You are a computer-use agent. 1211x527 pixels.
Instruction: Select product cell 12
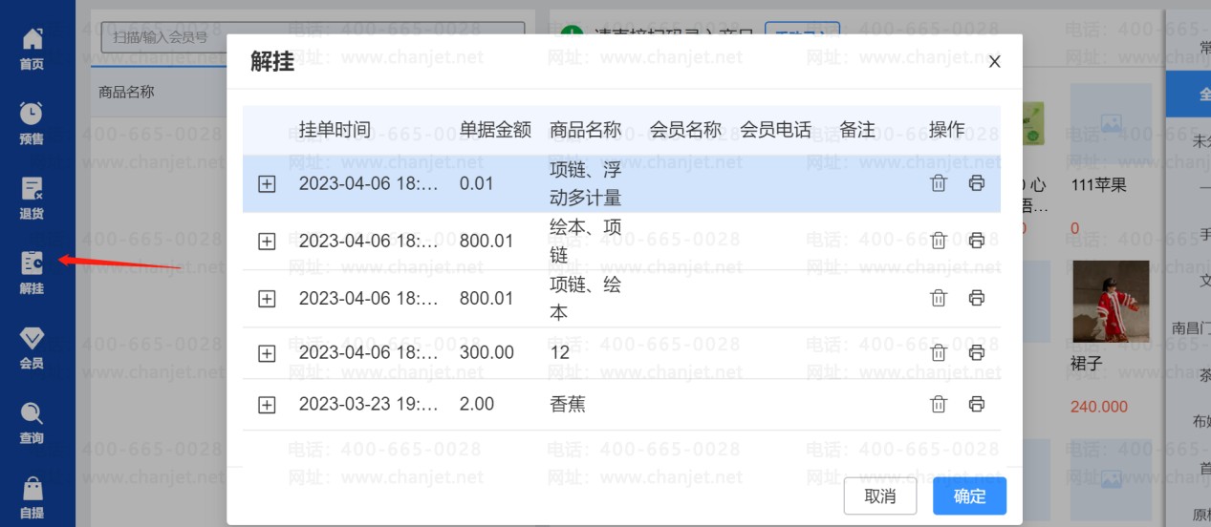560,352
